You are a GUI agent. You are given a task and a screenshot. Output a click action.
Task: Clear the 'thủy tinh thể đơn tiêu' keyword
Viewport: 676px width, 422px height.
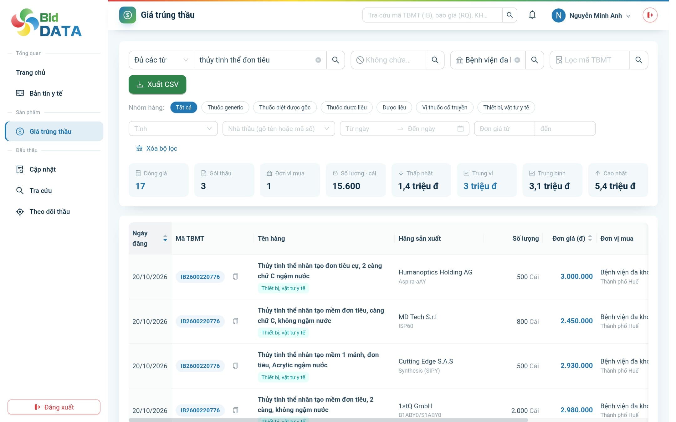coord(318,60)
